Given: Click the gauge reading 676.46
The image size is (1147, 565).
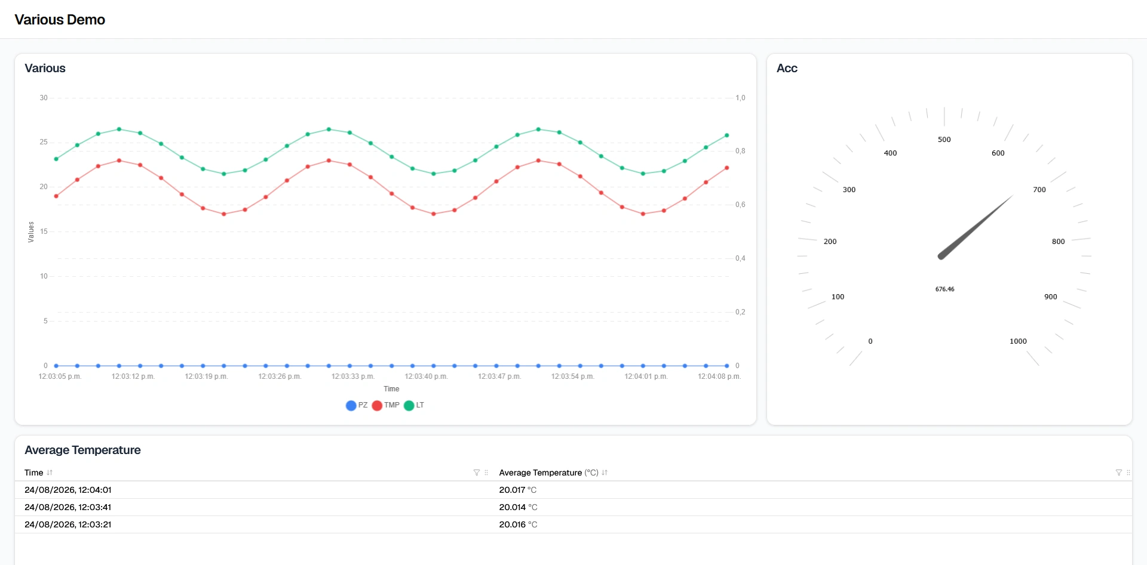Looking at the screenshot, I should pyautogui.click(x=944, y=289).
